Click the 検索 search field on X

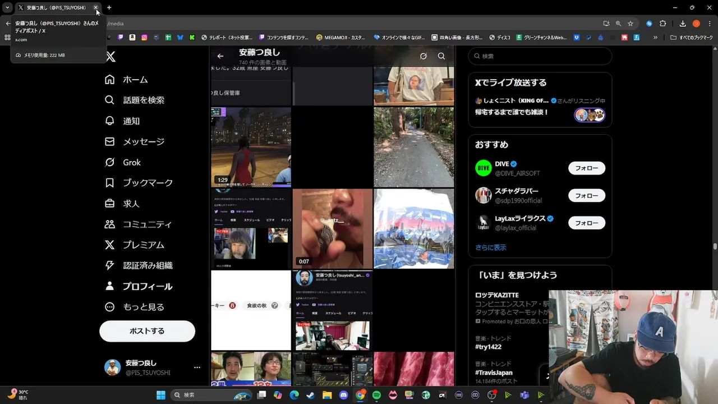coord(540,56)
